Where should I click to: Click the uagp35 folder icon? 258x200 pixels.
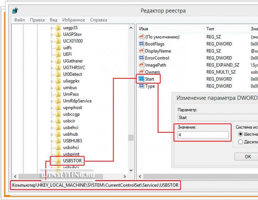tap(58, 28)
